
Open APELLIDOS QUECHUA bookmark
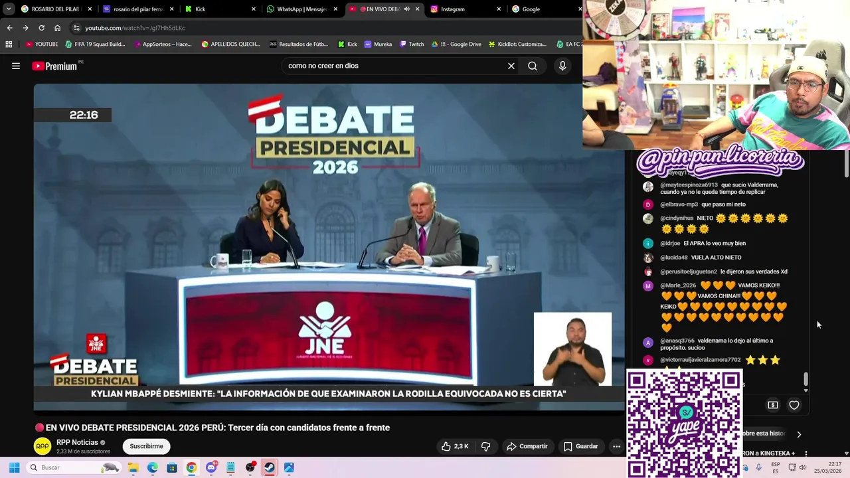click(230, 44)
